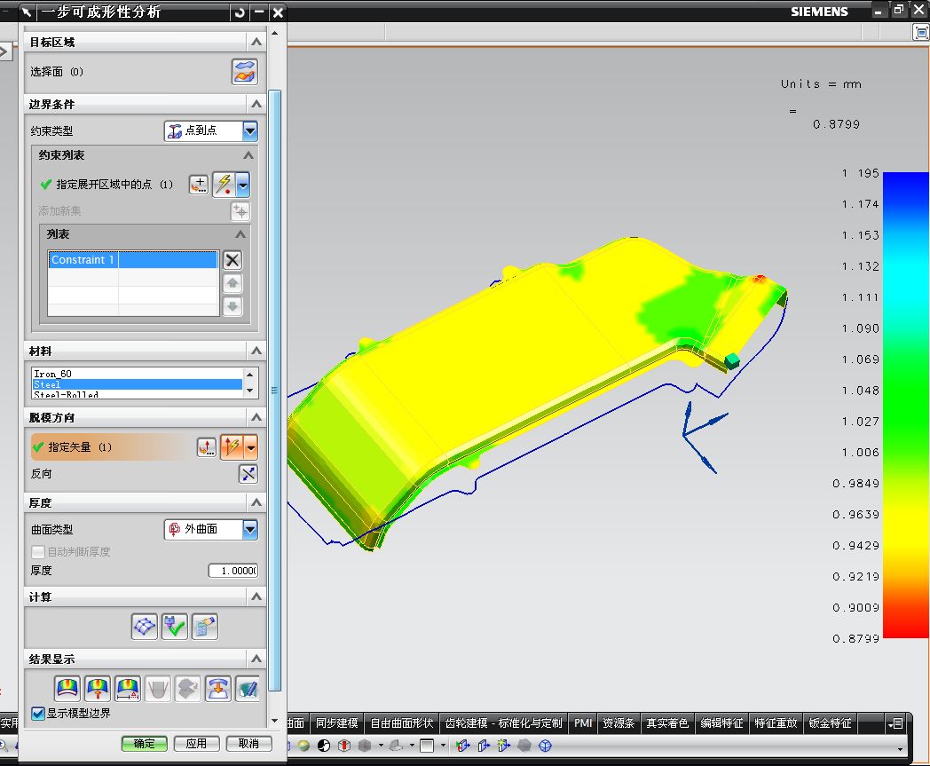Click the black-white circle icon in bottom toolbar
930x766 pixels.
coord(324,746)
